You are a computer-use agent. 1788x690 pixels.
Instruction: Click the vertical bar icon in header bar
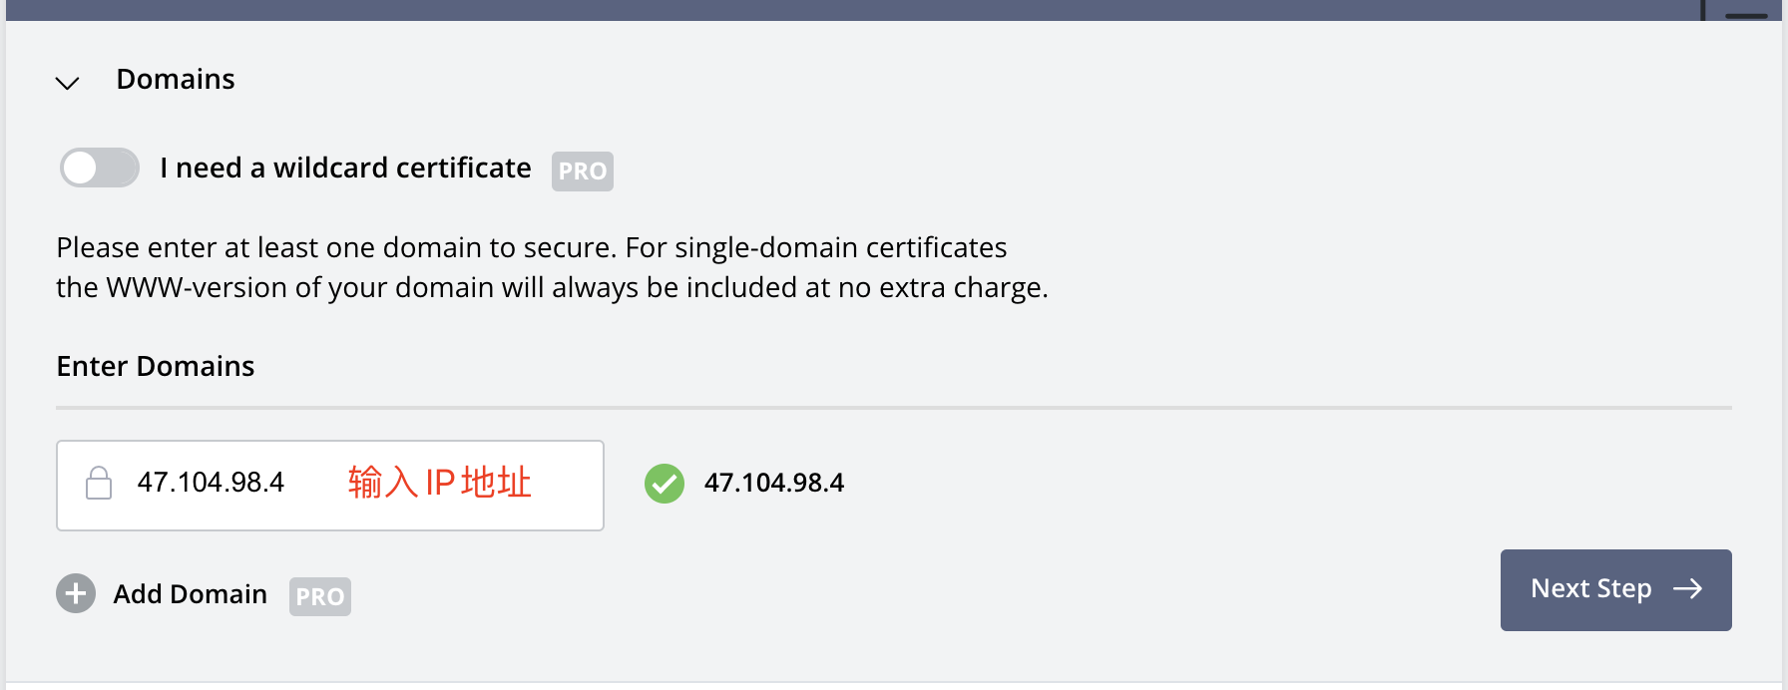(1703, 10)
